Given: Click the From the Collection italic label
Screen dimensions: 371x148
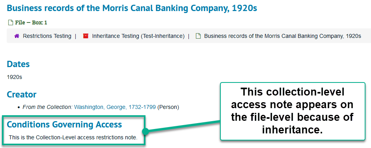Looking at the screenshot, I should (48, 107).
